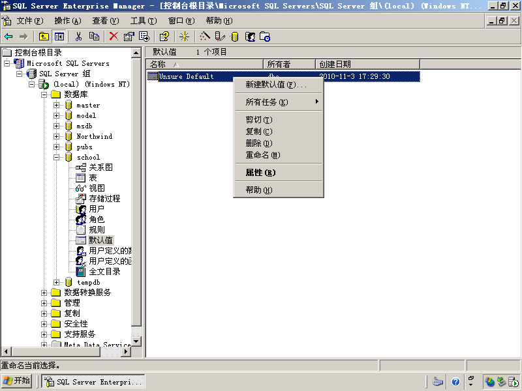Sort by the 所有者 column header
Image resolution: width=522 pixels, height=391 pixels.
(x=289, y=64)
